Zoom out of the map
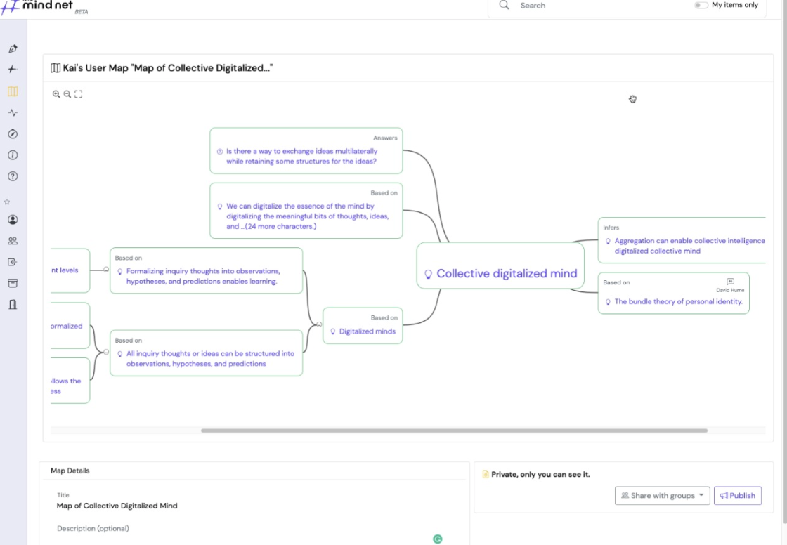 coord(67,94)
